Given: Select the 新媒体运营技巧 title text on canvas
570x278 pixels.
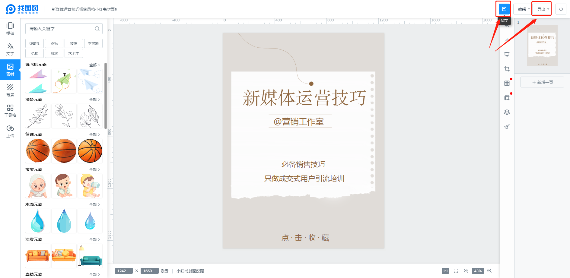Looking at the screenshot, I should (x=304, y=98).
